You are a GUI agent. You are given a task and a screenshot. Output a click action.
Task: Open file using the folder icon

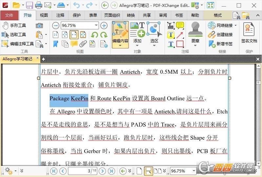pyautogui.click(x=16, y=5)
